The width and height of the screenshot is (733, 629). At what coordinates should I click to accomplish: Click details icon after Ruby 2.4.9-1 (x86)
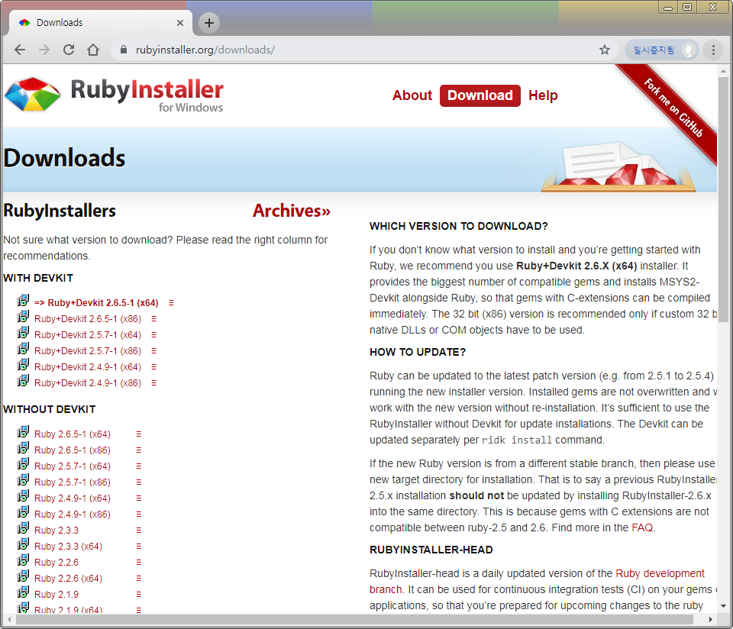pyautogui.click(x=139, y=514)
